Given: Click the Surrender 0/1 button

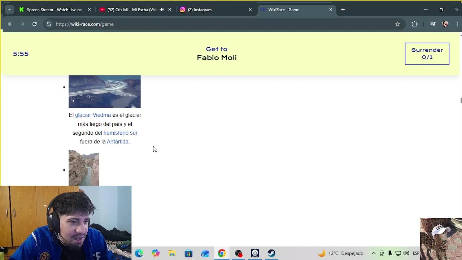Looking at the screenshot, I should point(427,54).
